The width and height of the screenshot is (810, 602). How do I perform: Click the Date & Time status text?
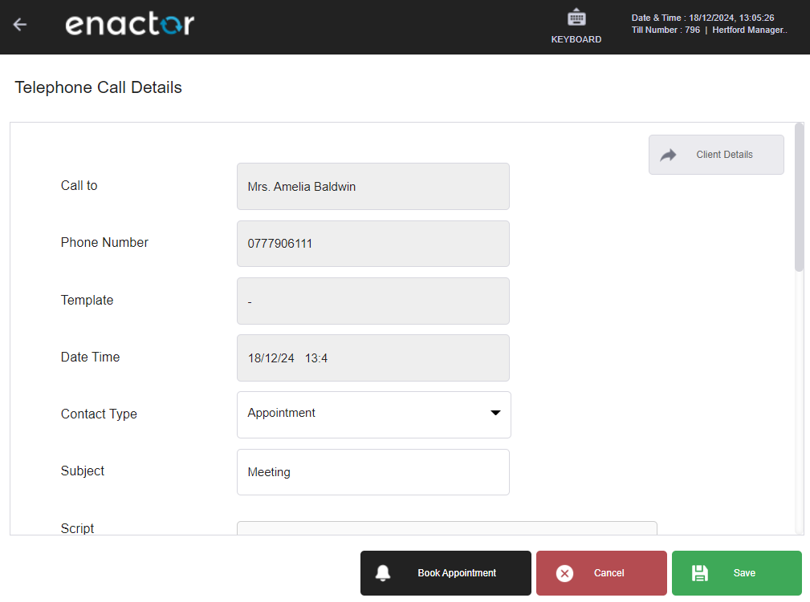(702, 18)
